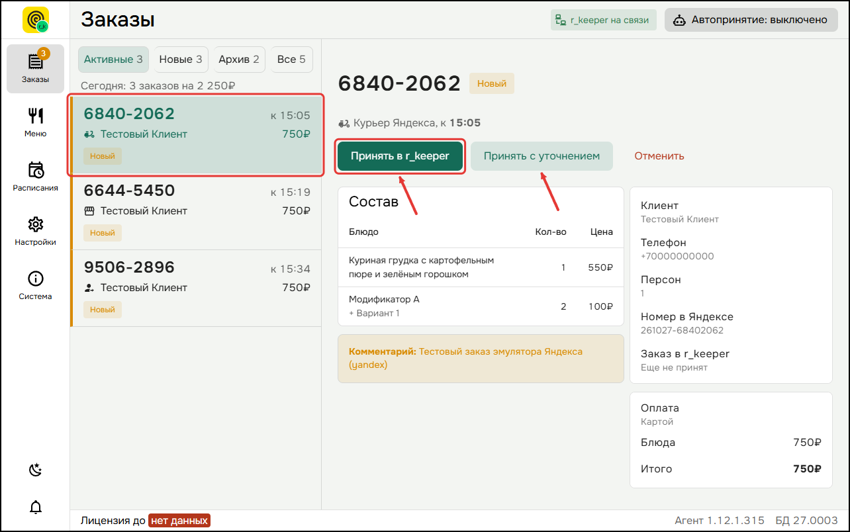Click delivery icon in order 6840-2062 card
850x532 pixels.
[89, 134]
